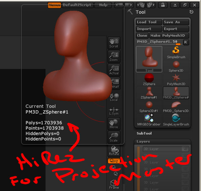The width and height of the screenshot is (201, 191).
Task: Click the Tool palette refresh icon
Action: pos(191,12)
